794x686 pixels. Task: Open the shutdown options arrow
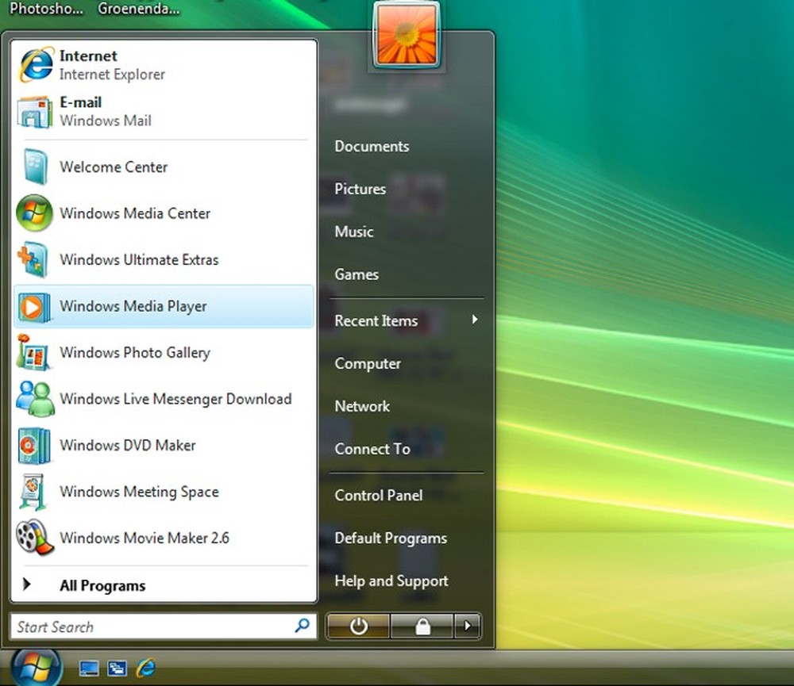(x=467, y=627)
